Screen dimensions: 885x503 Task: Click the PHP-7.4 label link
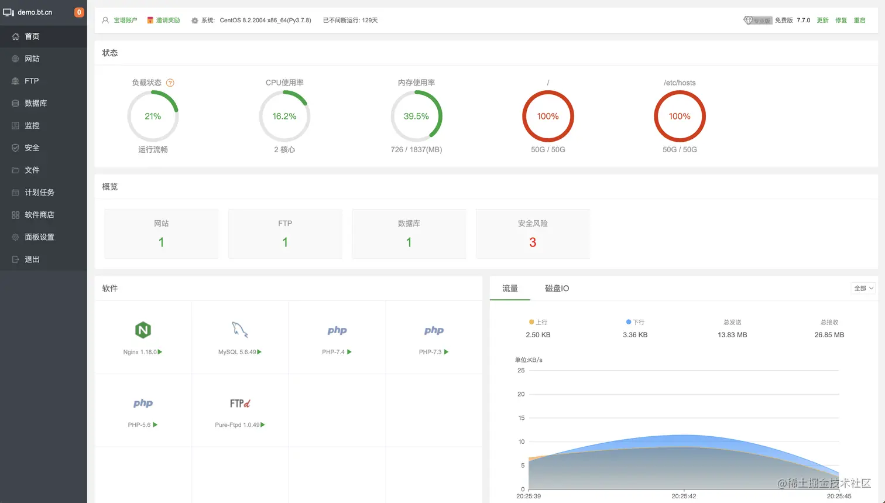point(333,352)
